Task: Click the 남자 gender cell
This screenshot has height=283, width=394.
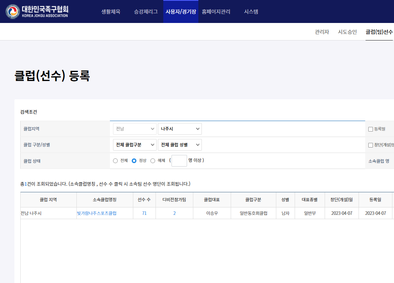Action: tap(285, 213)
